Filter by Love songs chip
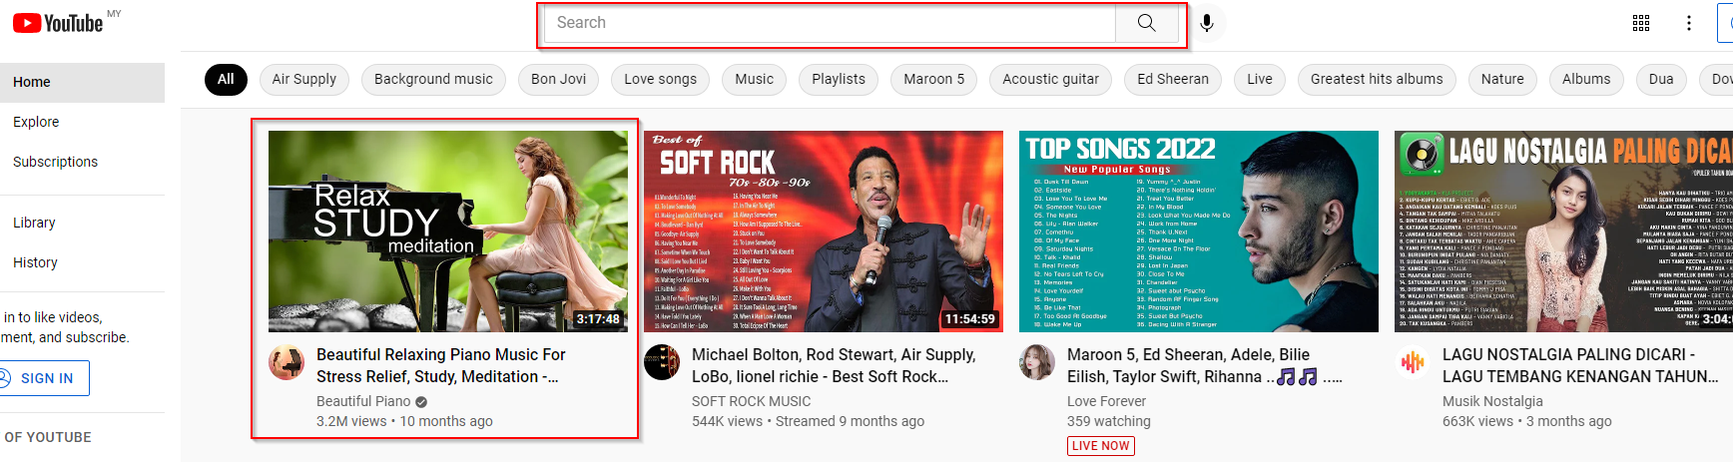Image resolution: width=1733 pixels, height=462 pixels. [x=661, y=79]
